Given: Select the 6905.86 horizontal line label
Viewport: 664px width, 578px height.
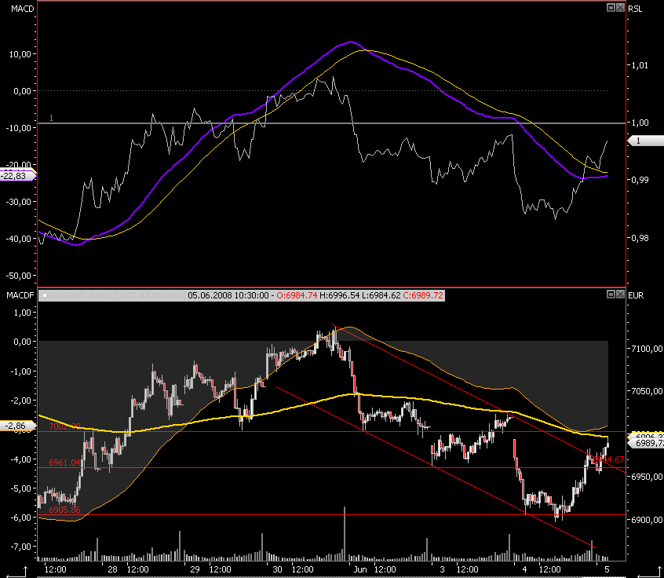Looking at the screenshot, I should point(64,510).
